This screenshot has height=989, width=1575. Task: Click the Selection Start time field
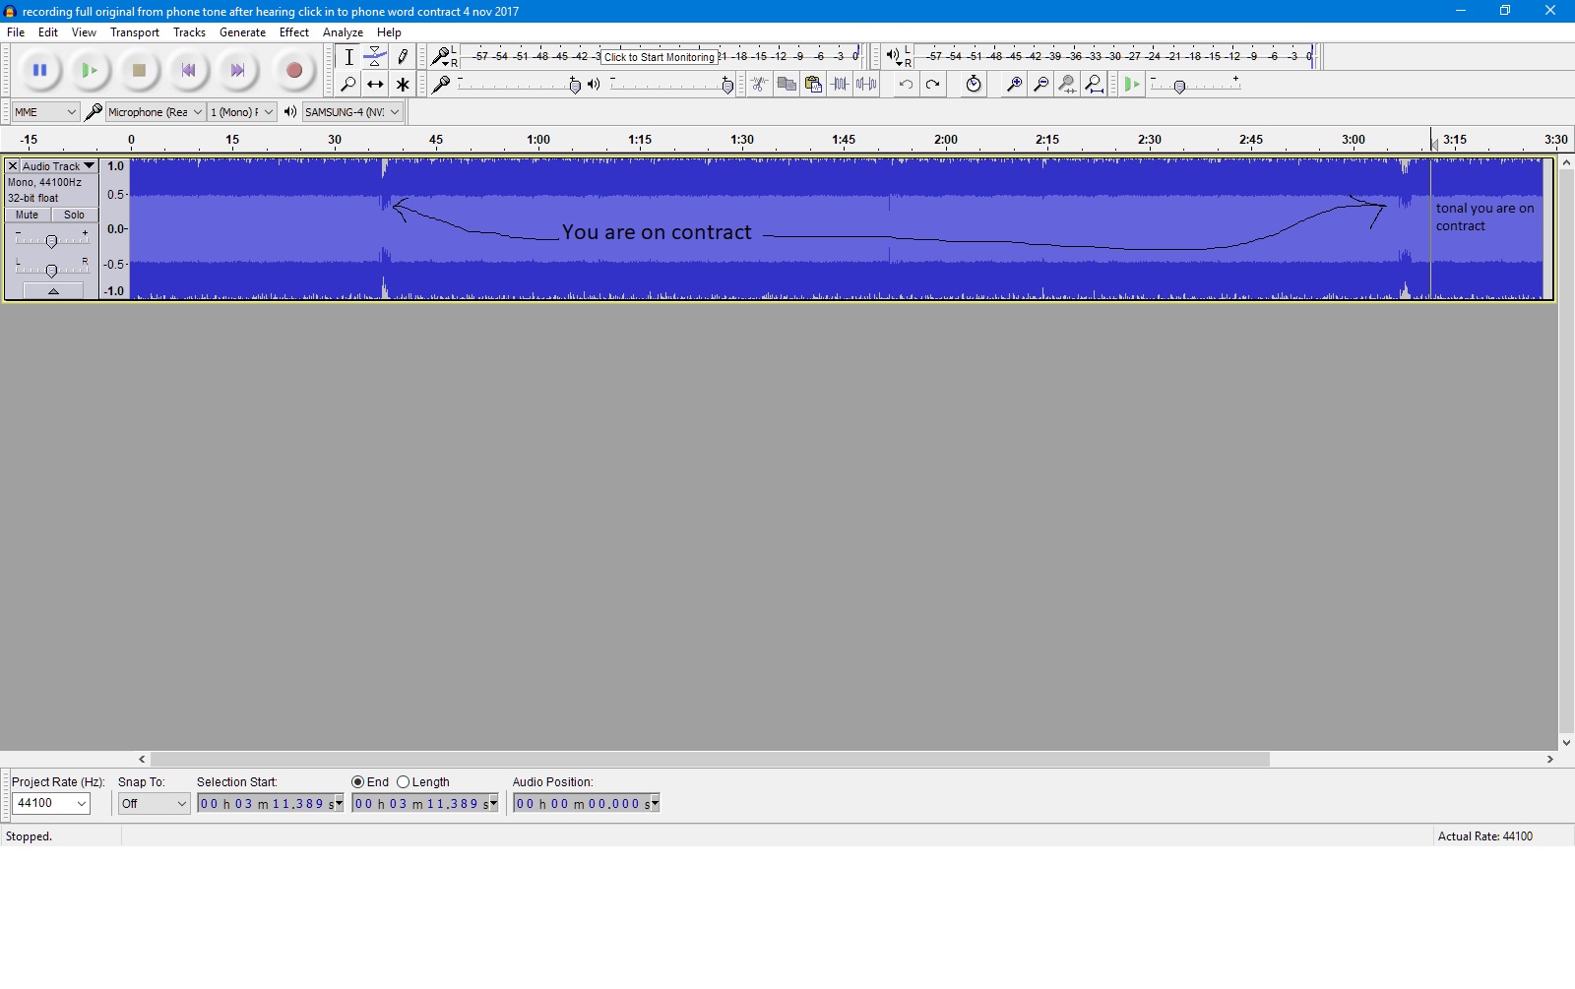click(x=268, y=804)
